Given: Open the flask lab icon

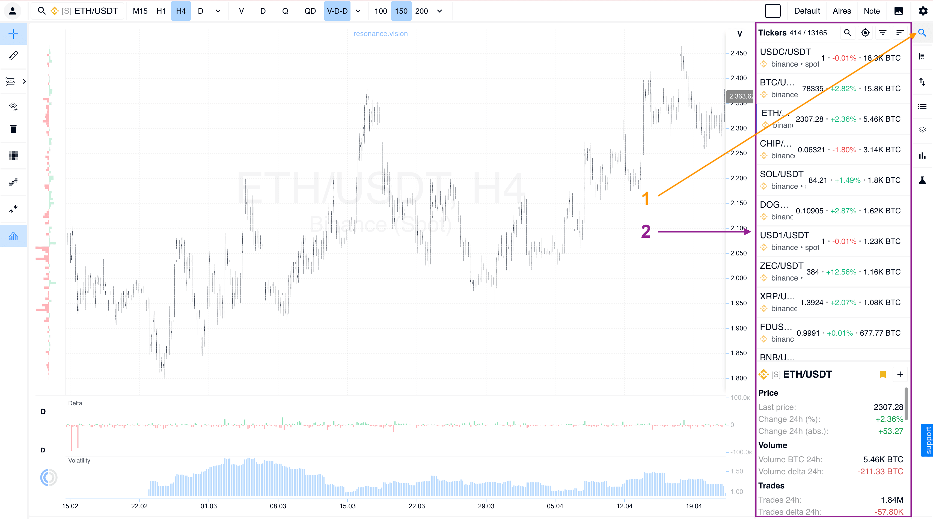Looking at the screenshot, I should pos(922,180).
